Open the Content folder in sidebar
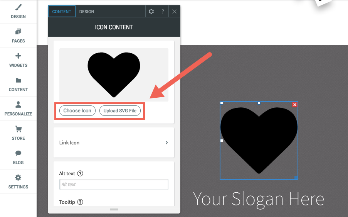The width and height of the screenshot is (348, 217). pyautogui.click(x=18, y=85)
